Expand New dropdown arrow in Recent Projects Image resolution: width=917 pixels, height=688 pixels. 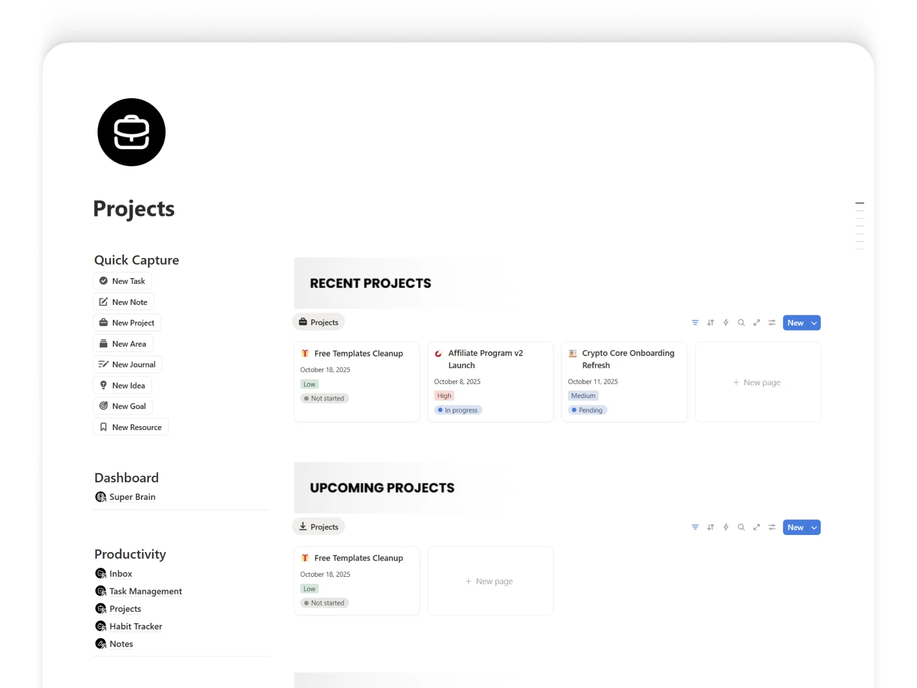coord(814,323)
